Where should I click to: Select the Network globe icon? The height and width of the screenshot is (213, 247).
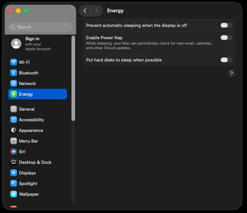(x=14, y=83)
